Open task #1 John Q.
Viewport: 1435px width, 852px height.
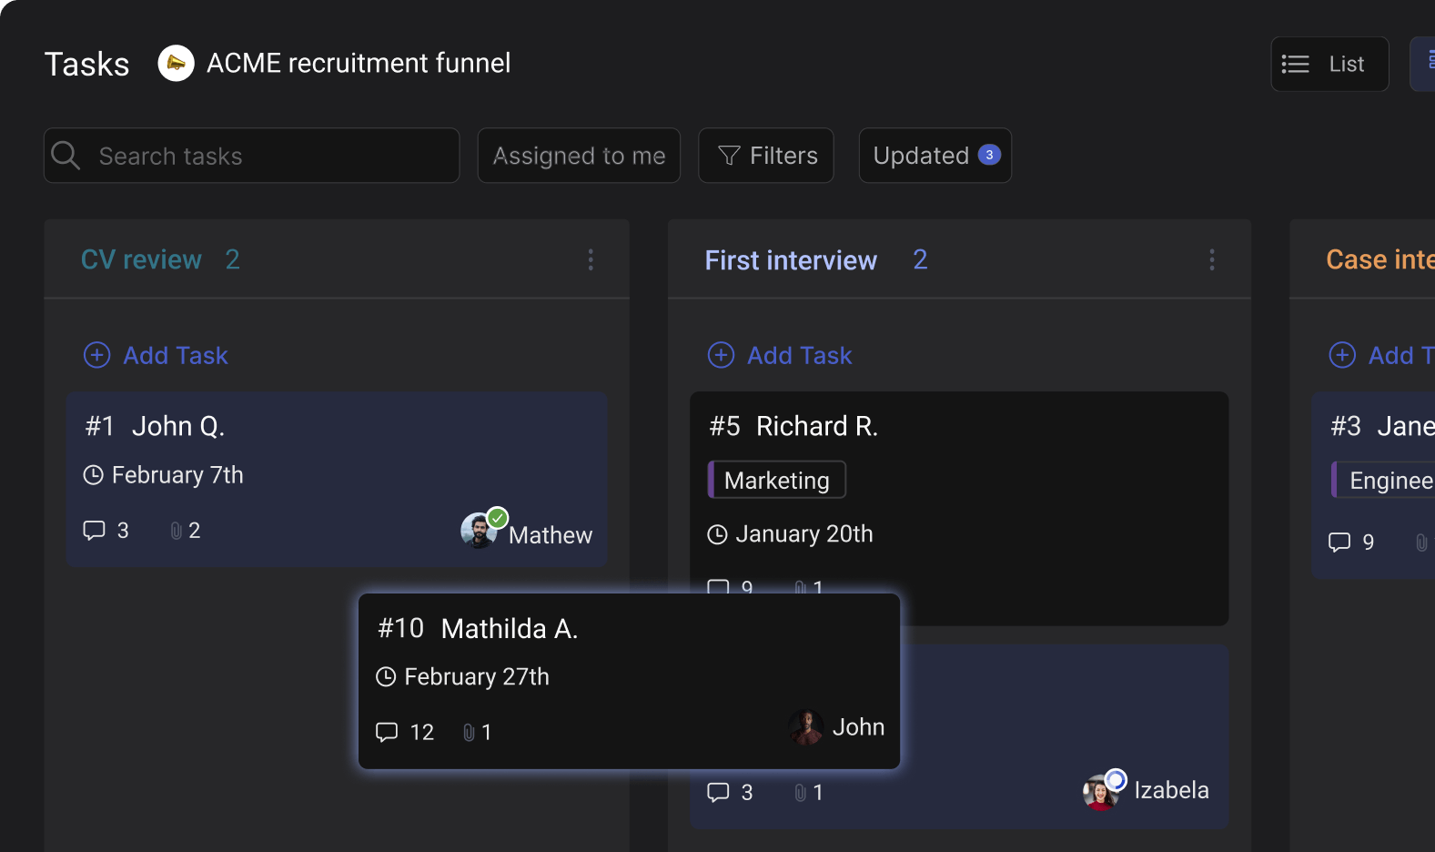click(x=337, y=480)
